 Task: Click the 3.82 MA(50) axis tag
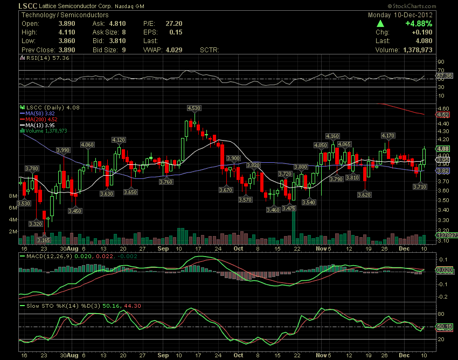click(x=443, y=171)
